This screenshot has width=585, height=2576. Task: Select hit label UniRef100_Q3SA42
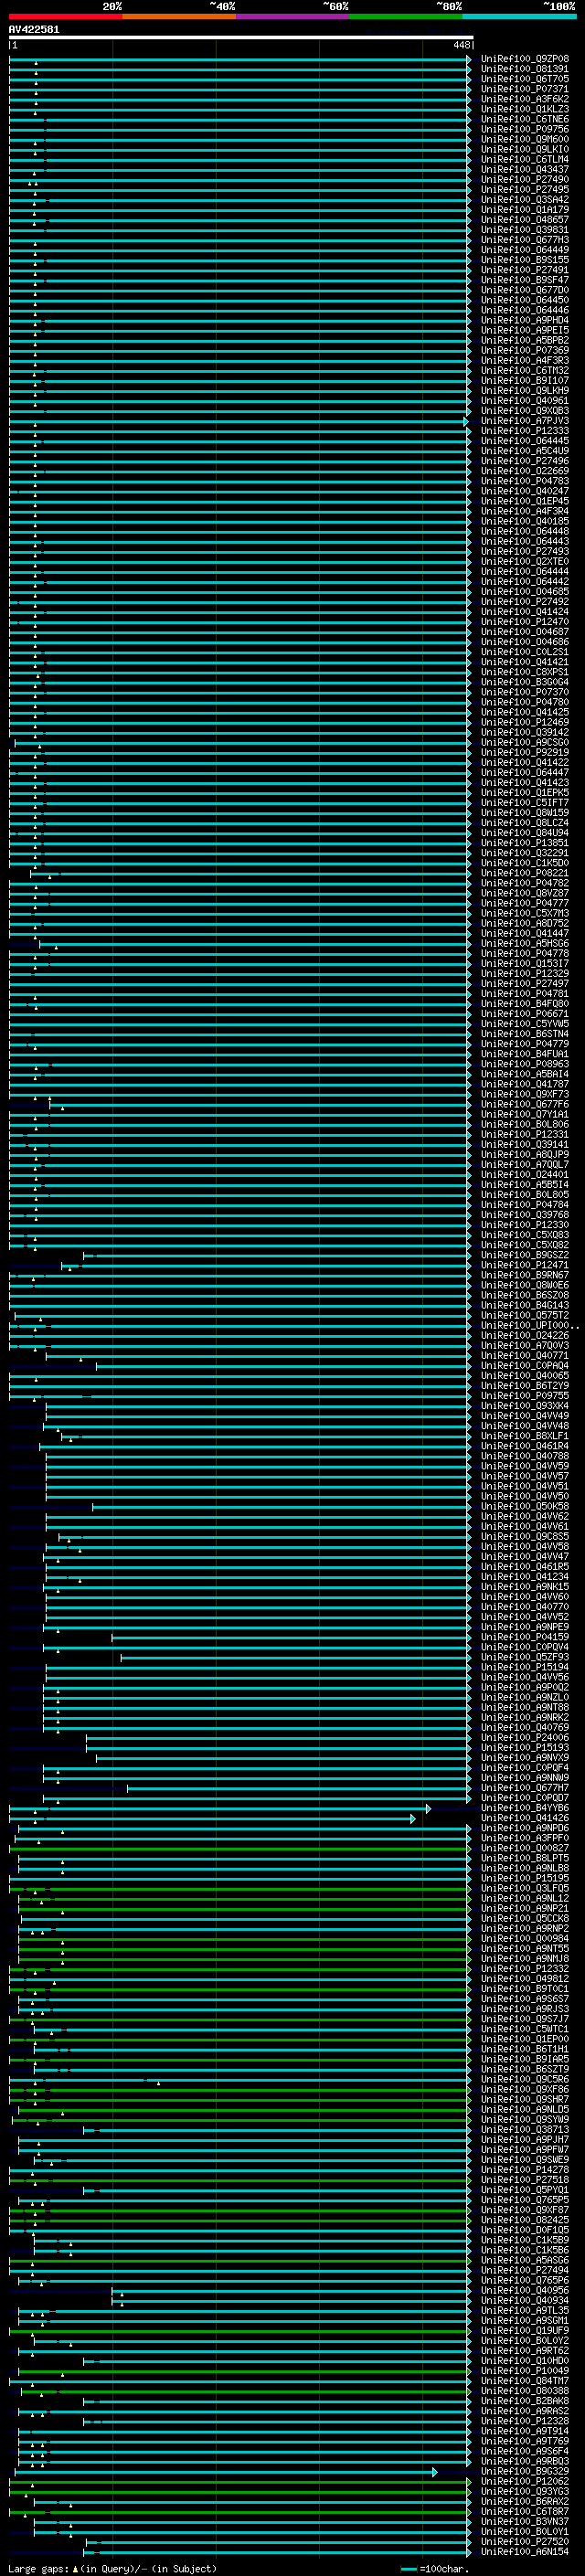[525, 199]
